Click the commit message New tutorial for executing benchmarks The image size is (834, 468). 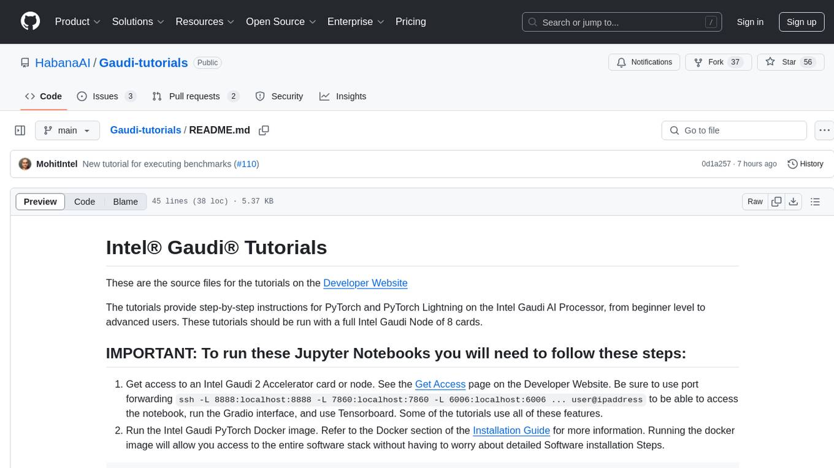pos(157,164)
